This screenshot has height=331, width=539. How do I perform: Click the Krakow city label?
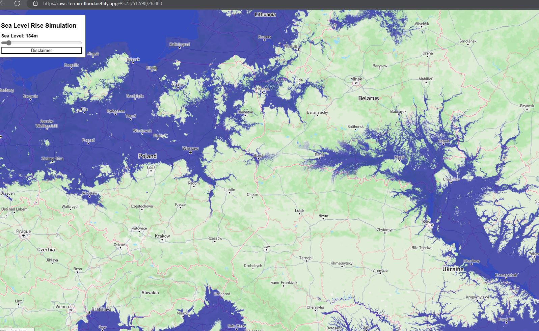click(162, 236)
